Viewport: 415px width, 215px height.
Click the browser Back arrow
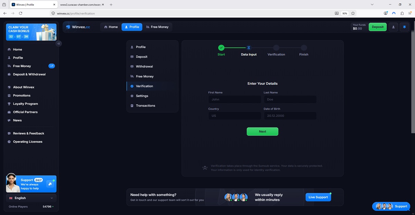pyautogui.click(x=5, y=13)
